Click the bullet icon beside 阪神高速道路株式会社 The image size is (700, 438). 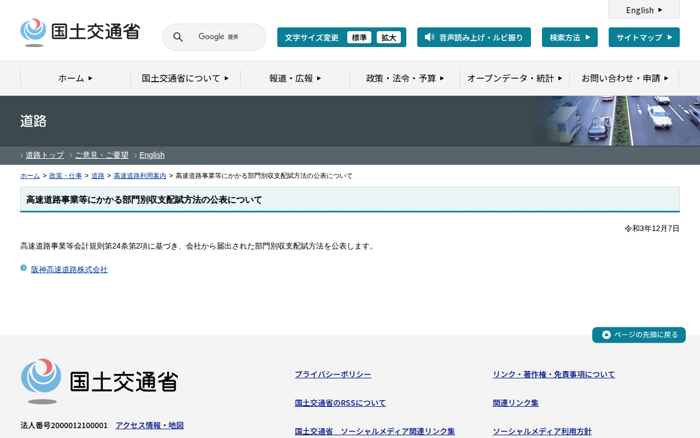(24, 268)
